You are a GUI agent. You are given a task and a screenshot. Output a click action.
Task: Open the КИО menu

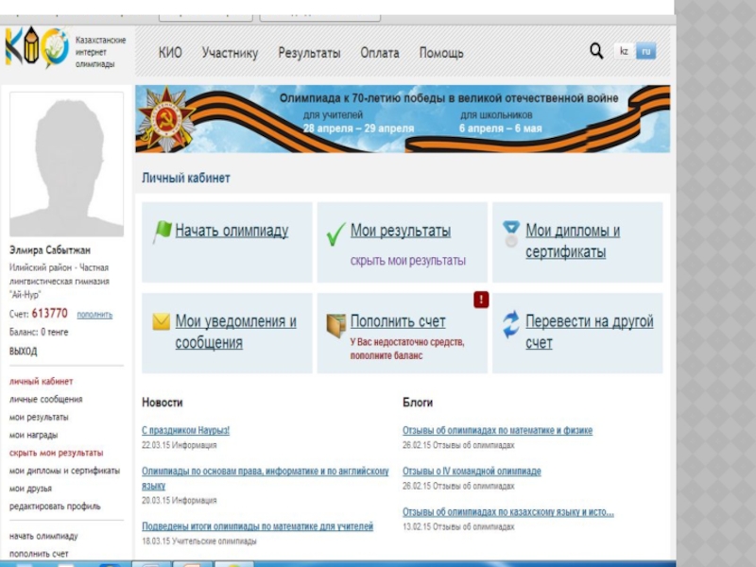click(170, 53)
